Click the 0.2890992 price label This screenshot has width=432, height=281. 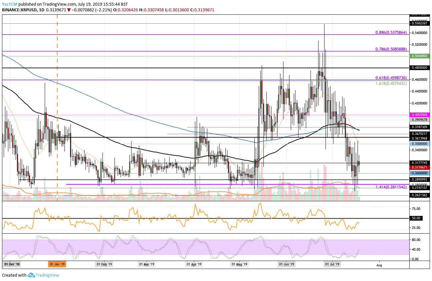[x=419, y=180]
